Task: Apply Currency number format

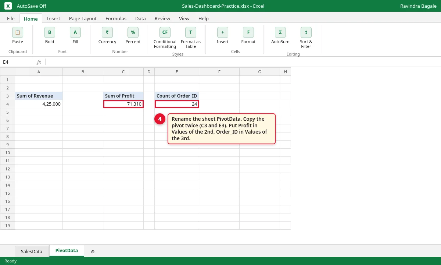Action: pos(107,32)
